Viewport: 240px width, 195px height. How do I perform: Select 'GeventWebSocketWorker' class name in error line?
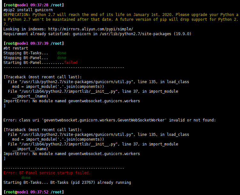pyautogui.click(x=141, y=120)
